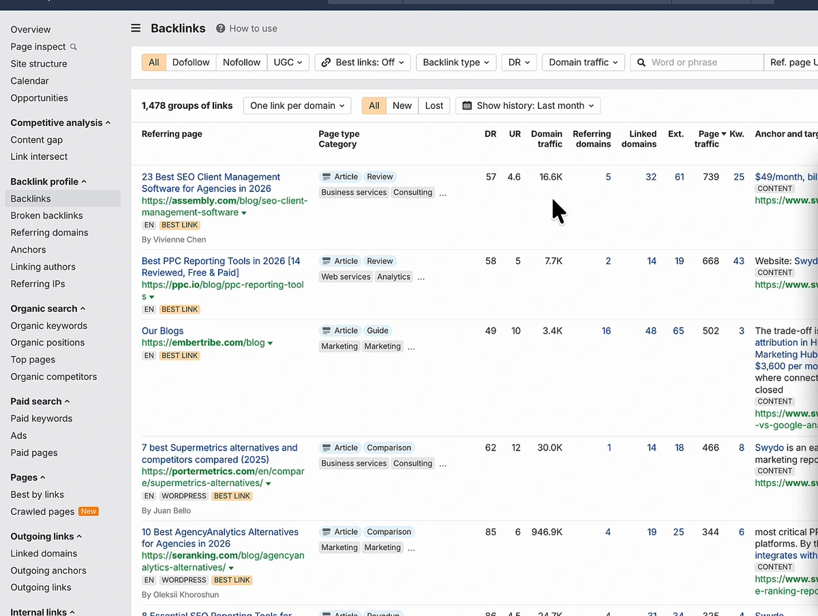Open Anchors in the sidebar

[29, 250]
